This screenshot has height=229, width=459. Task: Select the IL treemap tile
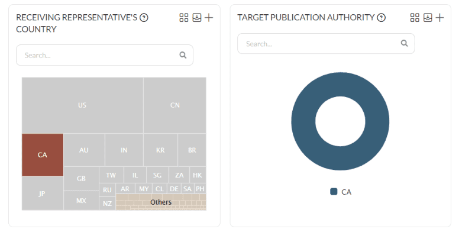click(135, 175)
